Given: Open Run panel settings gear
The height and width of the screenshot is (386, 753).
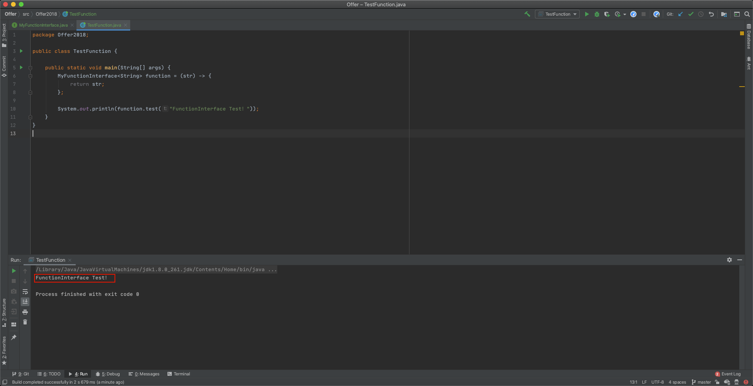Looking at the screenshot, I should click(x=729, y=260).
